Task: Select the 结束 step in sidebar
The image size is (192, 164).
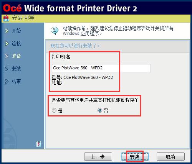Action: click(x=16, y=81)
